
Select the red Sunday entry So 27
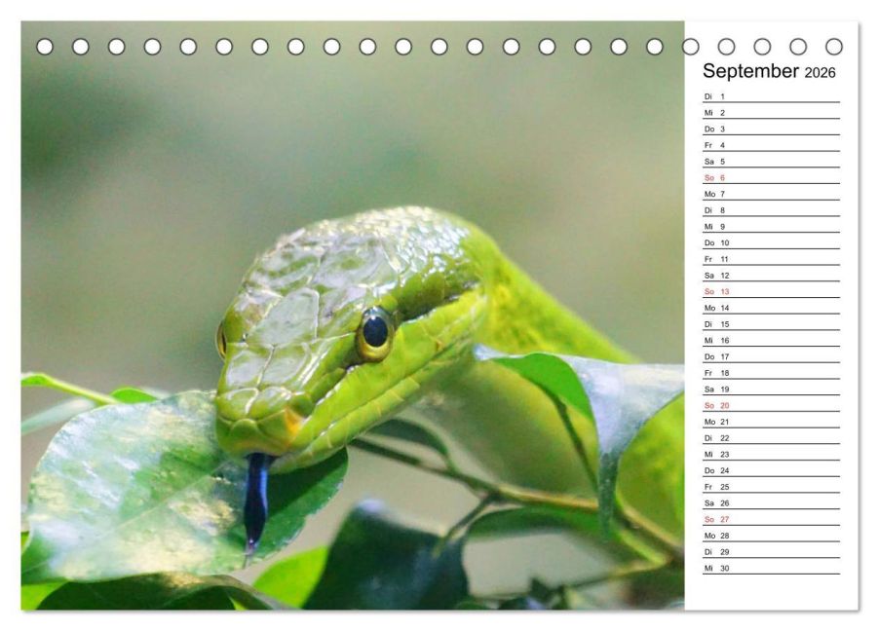pos(717,519)
